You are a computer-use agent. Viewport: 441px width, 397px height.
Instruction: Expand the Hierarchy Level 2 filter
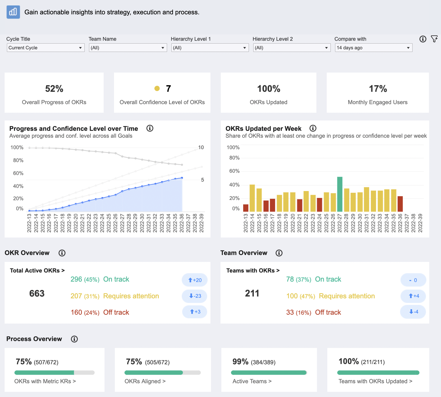[x=292, y=48]
